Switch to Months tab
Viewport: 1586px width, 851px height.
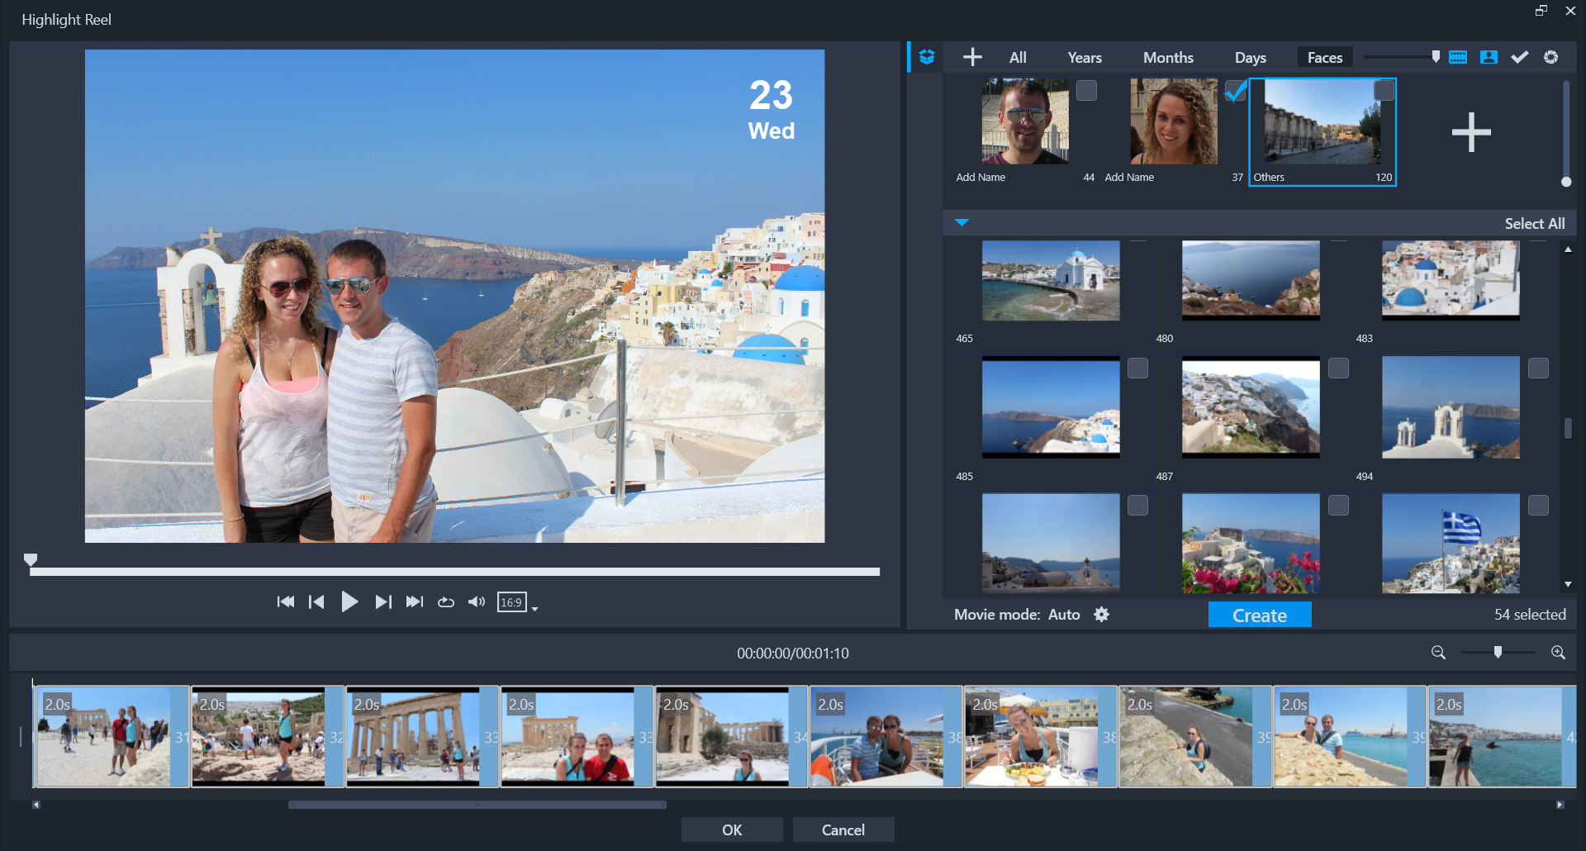(x=1168, y=58)
